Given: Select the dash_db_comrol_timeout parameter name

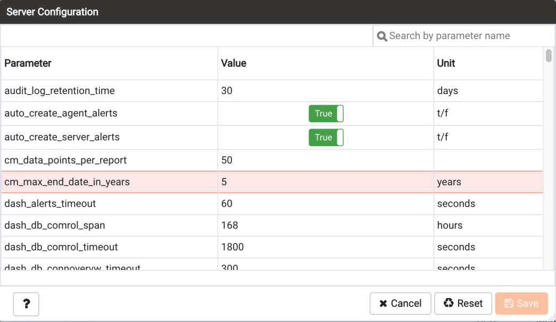Looking at the screenshot, I should 61,247.
